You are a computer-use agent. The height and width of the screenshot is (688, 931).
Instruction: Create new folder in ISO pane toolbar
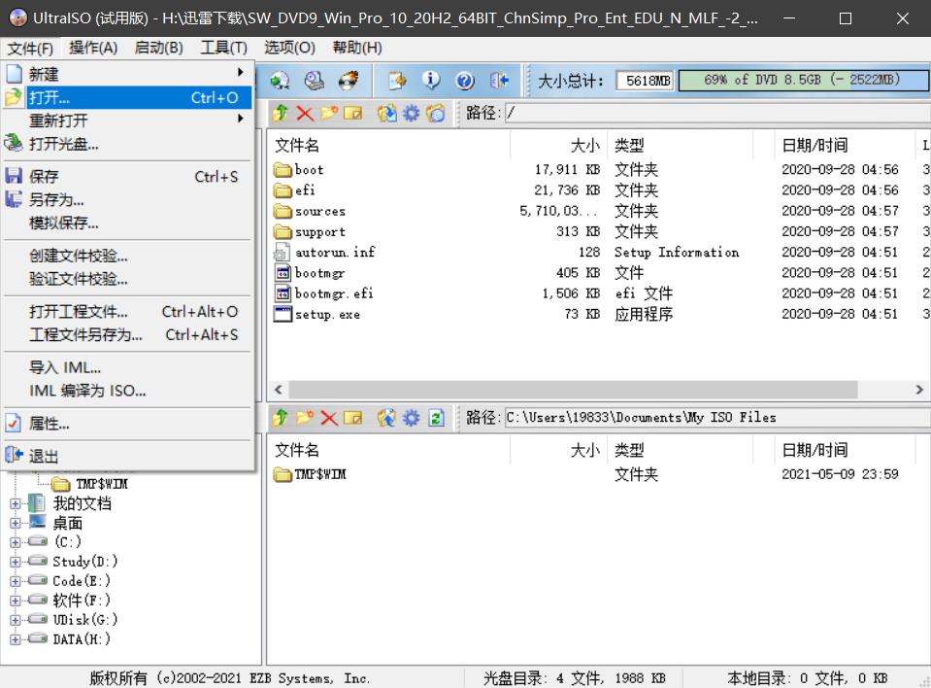coord(329,113)
